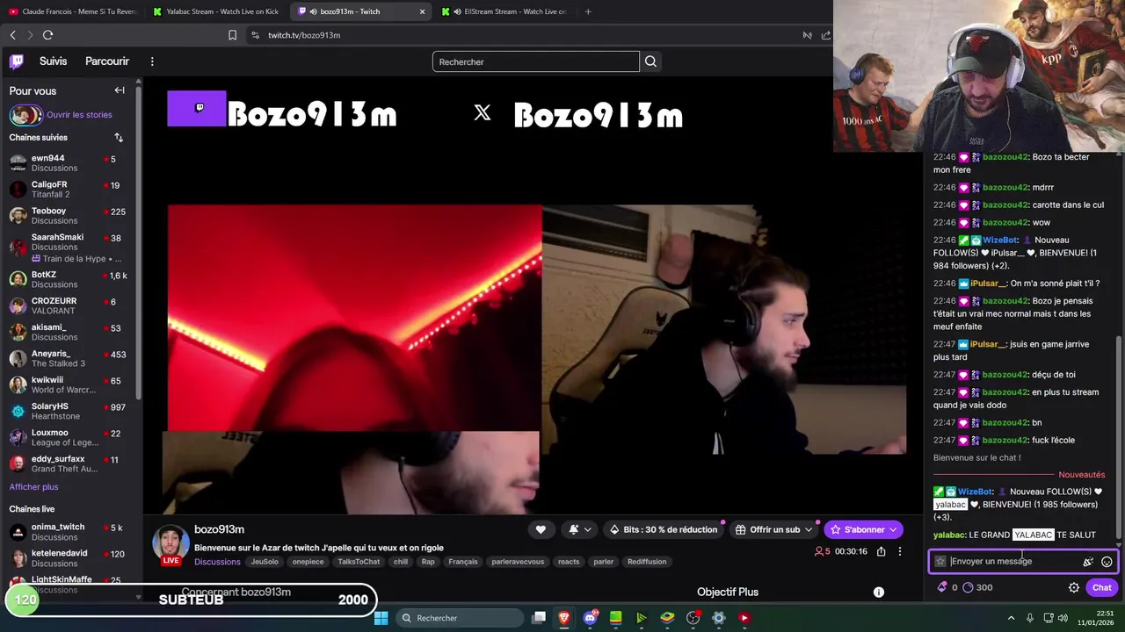
Task: Close the bozo913m Twitch tab
Action: point(422,11)
